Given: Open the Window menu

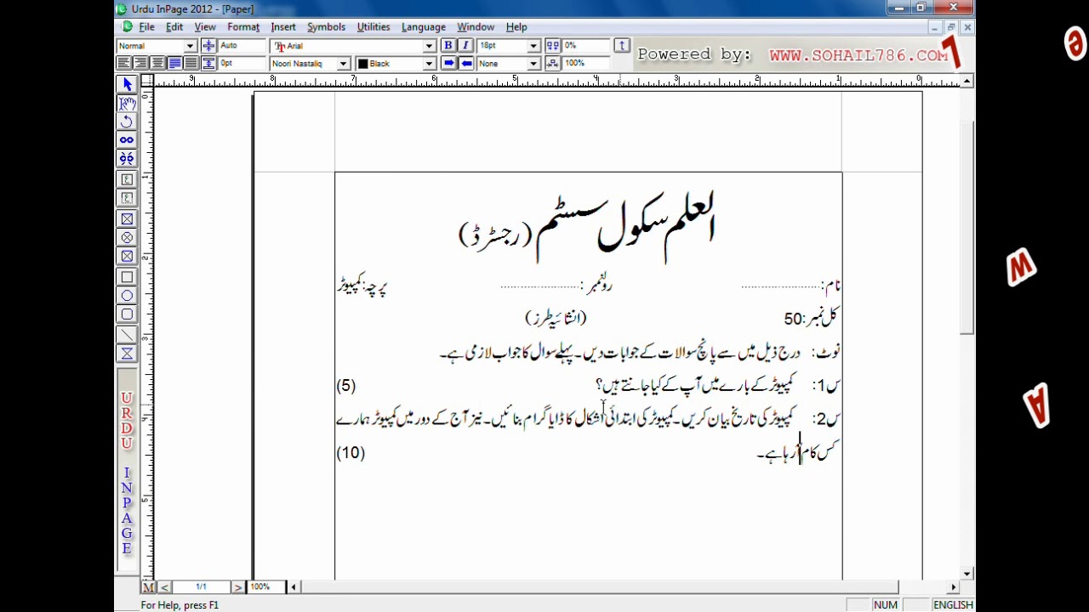Looking at the screenshot, I should pyautogui.click(x=476, y=27).
